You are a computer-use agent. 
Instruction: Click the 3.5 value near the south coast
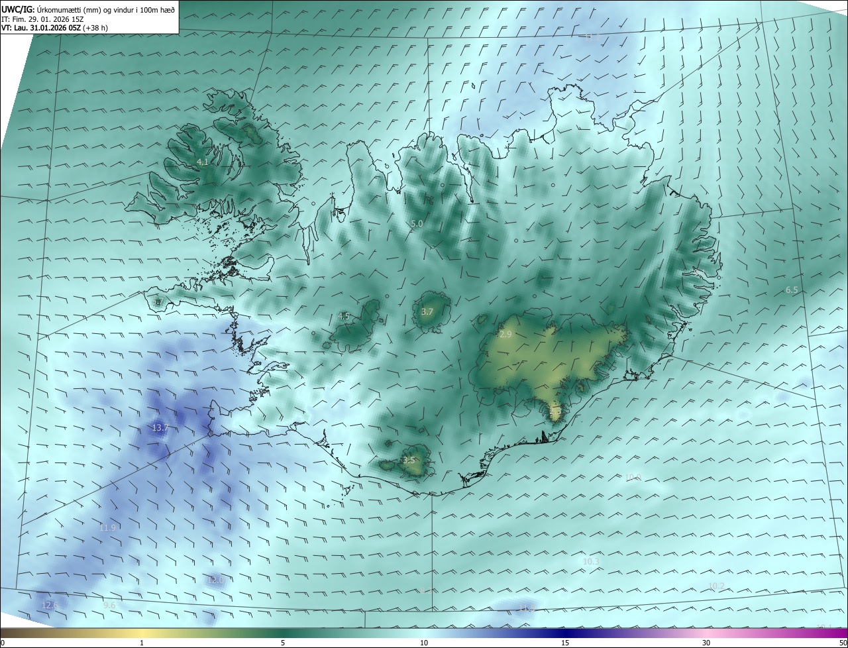point(409,460)
